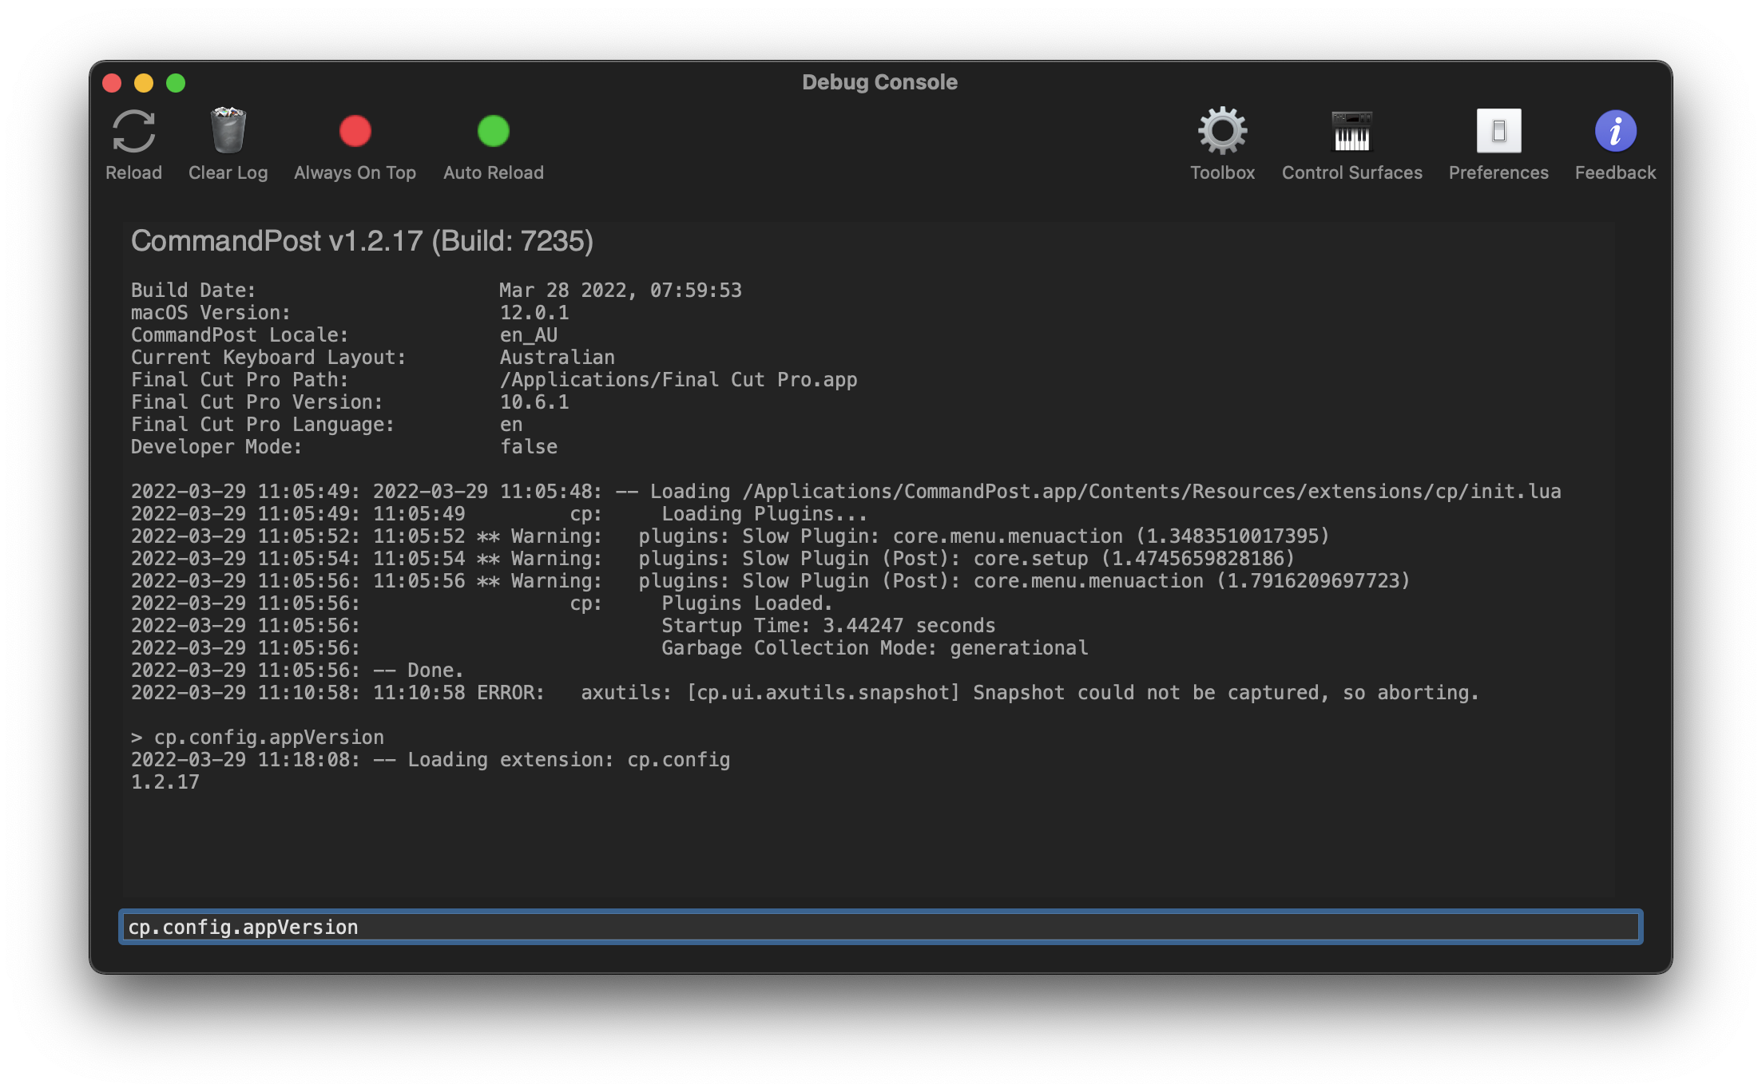Click the ERROR axutils snapshot log line
Screen dimensions: 1762x1092
[804, 693]
